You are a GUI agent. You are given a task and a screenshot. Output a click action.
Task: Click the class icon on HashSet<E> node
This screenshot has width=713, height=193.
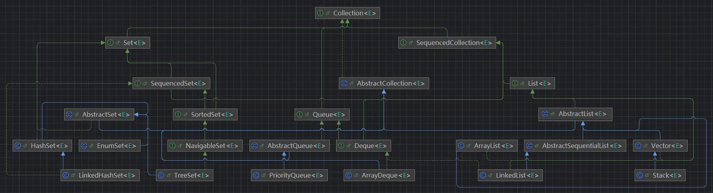coord(18,146)
